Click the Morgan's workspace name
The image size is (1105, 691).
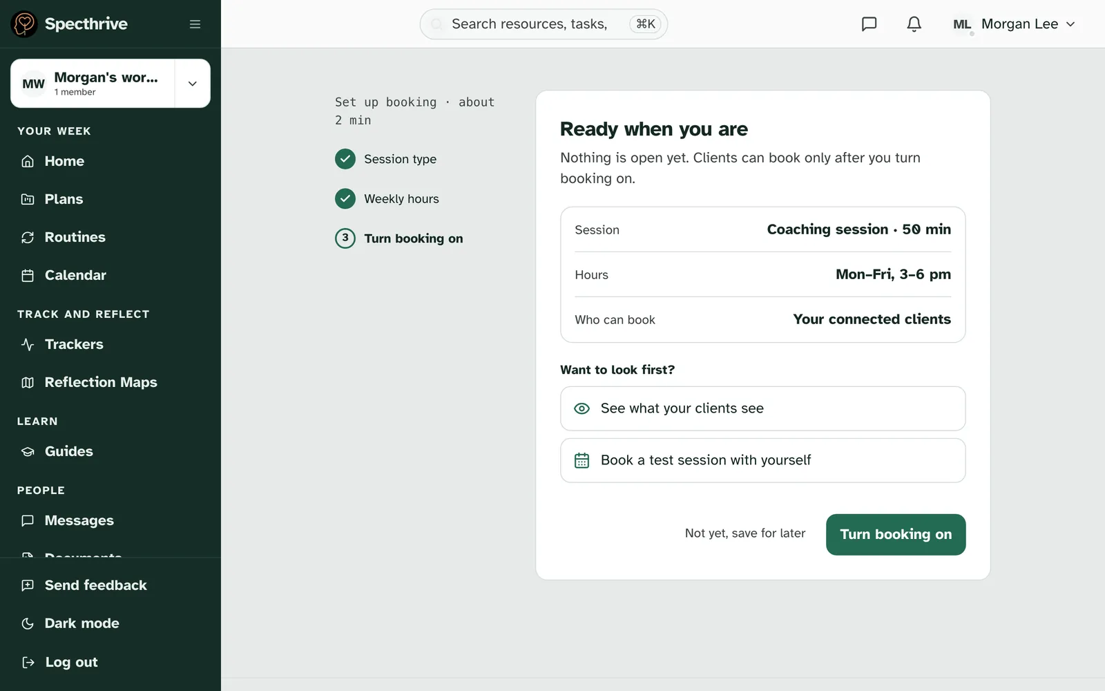coord(106,77)
